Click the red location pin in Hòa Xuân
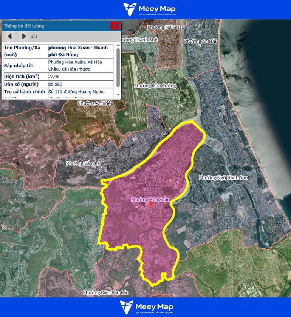Image resolution: width=291 pixels, height=317 pixels. tap(150, 205)
